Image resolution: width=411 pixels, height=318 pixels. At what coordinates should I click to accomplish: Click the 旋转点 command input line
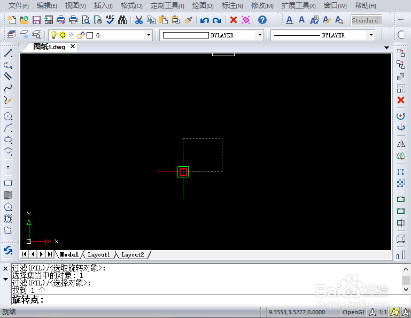pyautogui.click(x=210, y=299)
